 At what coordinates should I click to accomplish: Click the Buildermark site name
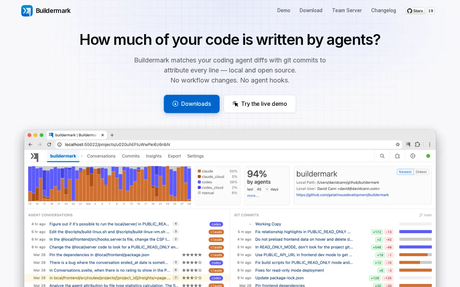[x=53, y=11]
